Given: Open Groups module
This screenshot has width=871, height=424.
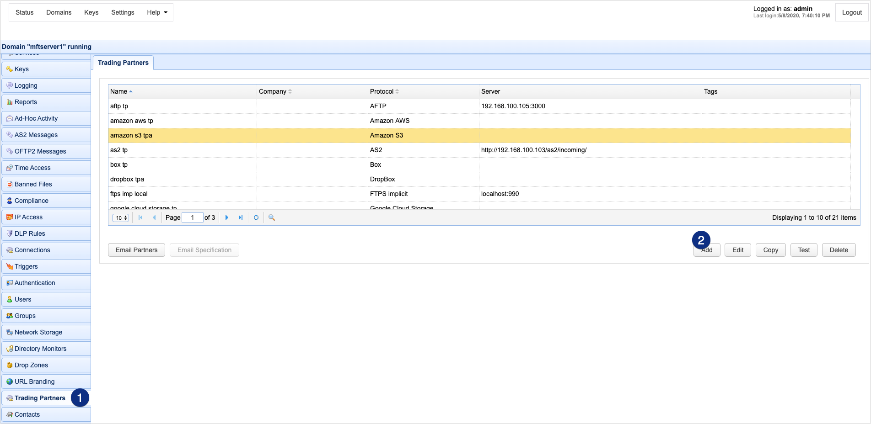Looking at the screenshot, I should point(46,316).
